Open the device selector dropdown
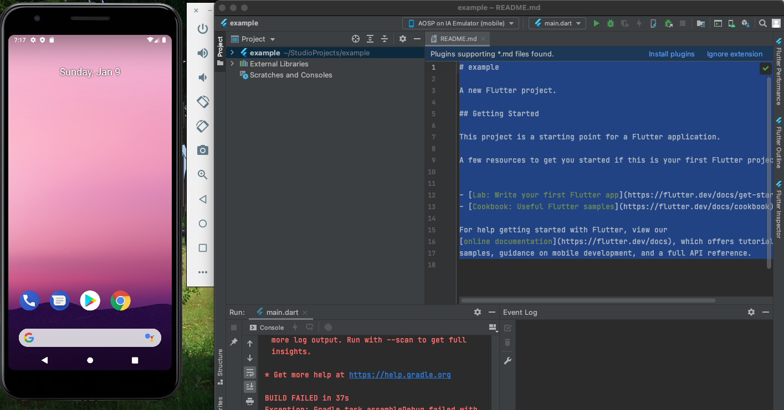The height and width of the screenshot is (410, 784). tap(460, 23)
